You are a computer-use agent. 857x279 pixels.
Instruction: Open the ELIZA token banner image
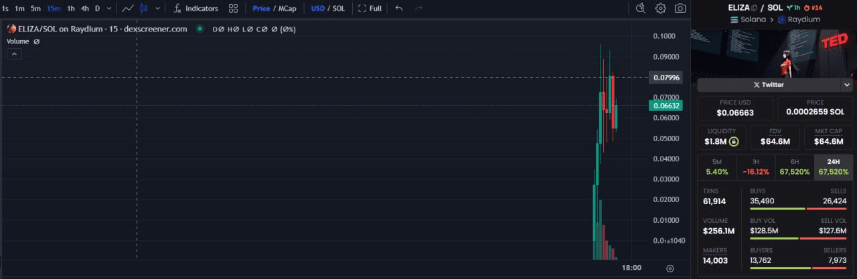coord(775,54)
